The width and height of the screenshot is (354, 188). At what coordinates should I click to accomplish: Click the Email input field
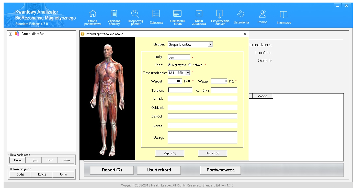pyautogui.click(x=202, y=99)
